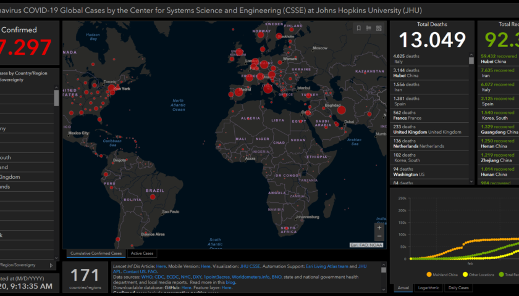Open Esri Living Atlas team link
This screenshot has height=296, width=519.
[x=327, y=266]
